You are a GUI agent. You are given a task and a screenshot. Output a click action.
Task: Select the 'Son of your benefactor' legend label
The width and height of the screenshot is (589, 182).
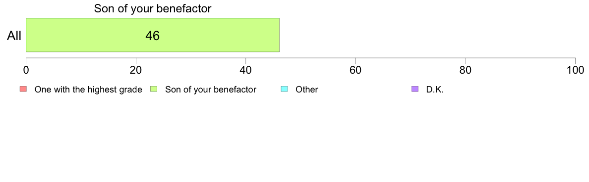tap(211, 90)
